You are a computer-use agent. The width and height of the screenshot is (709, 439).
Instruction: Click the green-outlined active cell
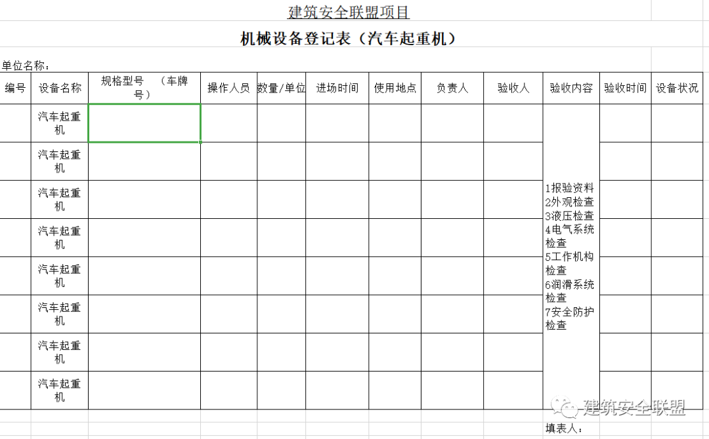[x=144, y=123]
